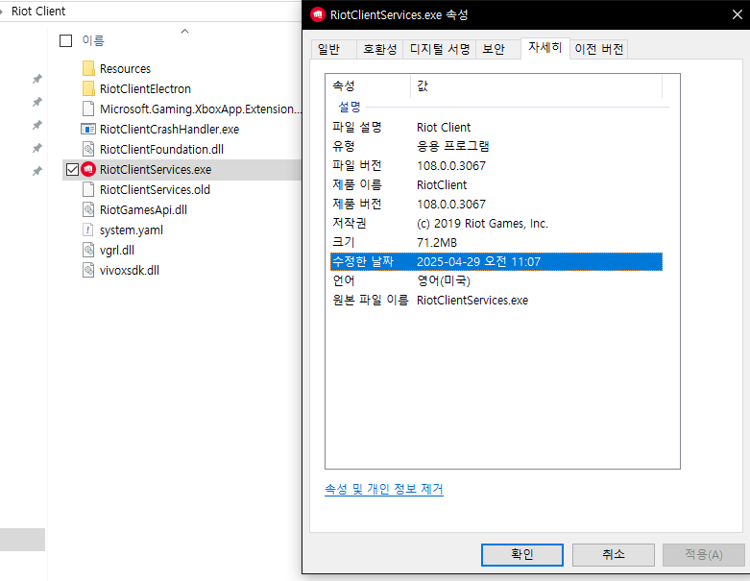Click the vivoxsdk.dll file icon
Image resolution: width=750 pixels, height=581 pixels.
click(88, 270)
